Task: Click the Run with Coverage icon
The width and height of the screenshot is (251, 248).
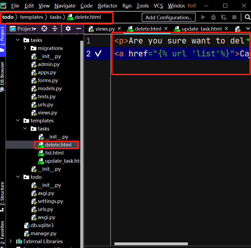Action: [224, 17]
